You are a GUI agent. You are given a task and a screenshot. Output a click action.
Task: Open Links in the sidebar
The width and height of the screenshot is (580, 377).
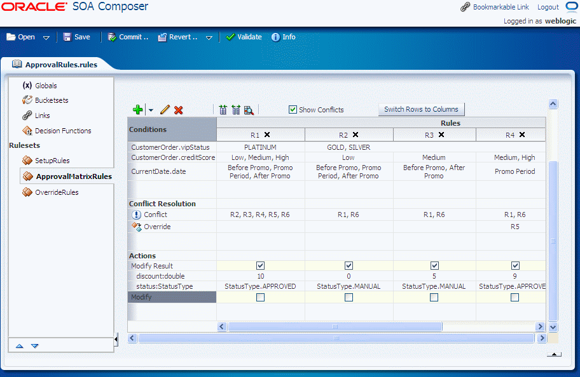pyautogui.click(x=42, y=116)
